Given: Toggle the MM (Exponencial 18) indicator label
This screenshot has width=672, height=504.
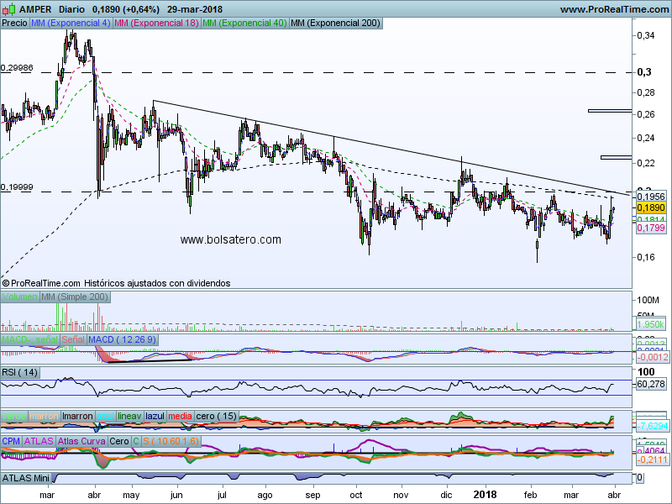Looking at the screenshot, I should tap(156, 24).
